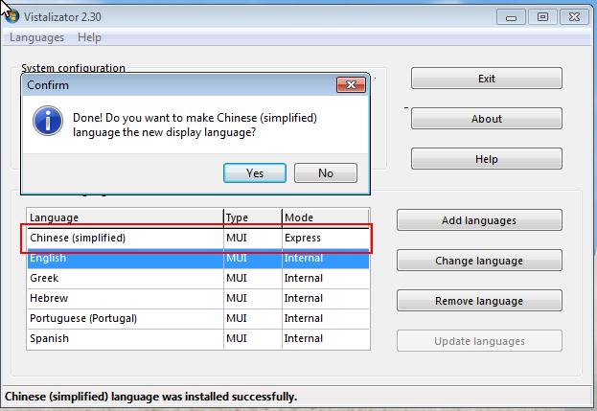Click the Remove language button

click(479, 301)
